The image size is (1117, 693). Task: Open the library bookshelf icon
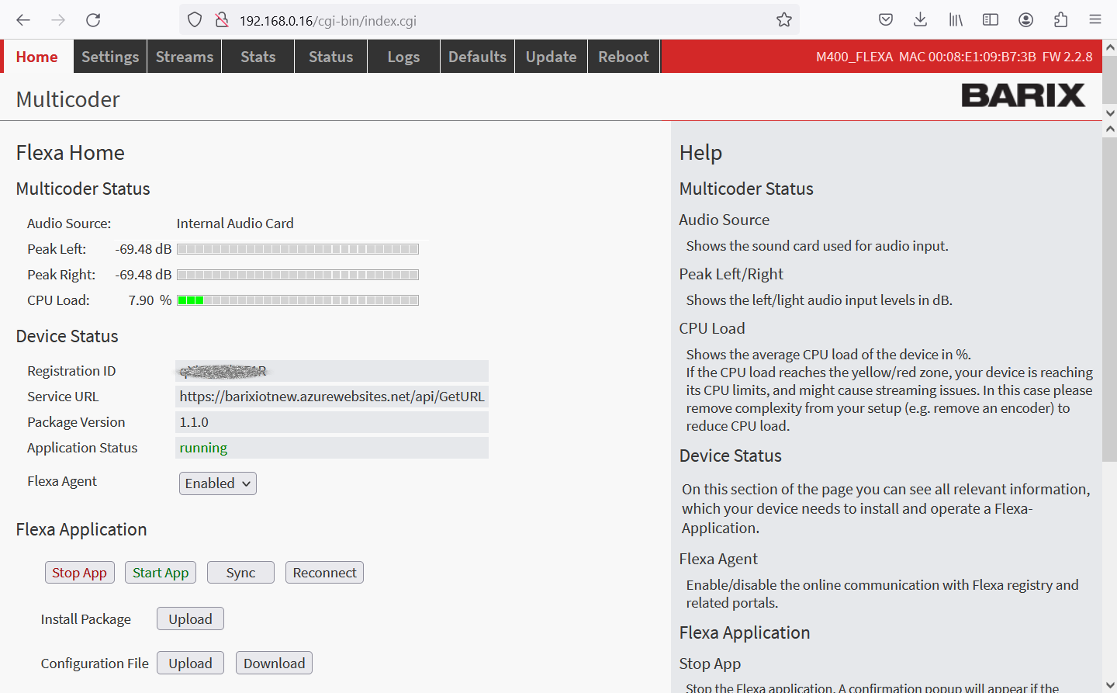(x=956, y=20)
